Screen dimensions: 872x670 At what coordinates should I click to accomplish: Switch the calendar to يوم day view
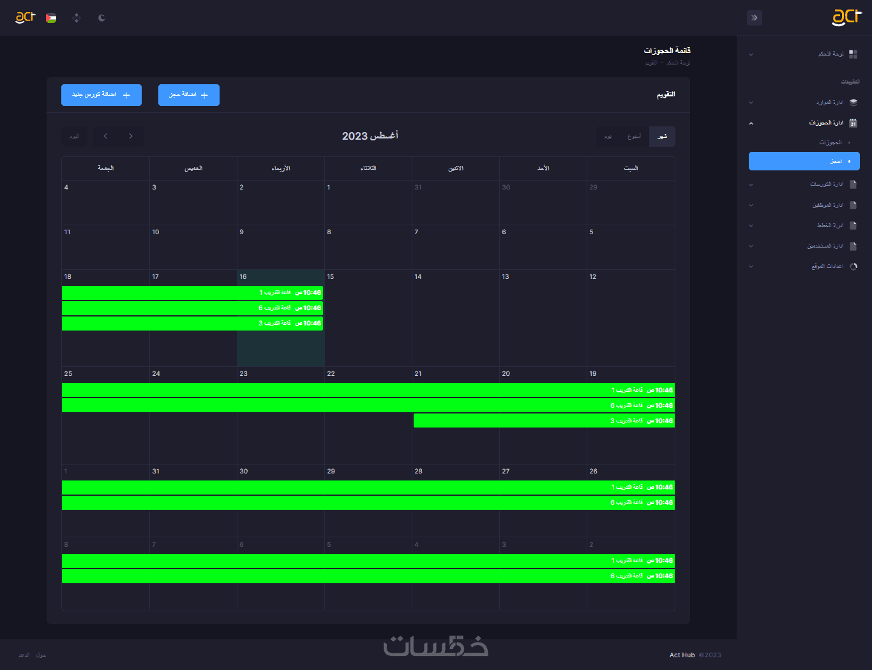[x=608, y=136]
